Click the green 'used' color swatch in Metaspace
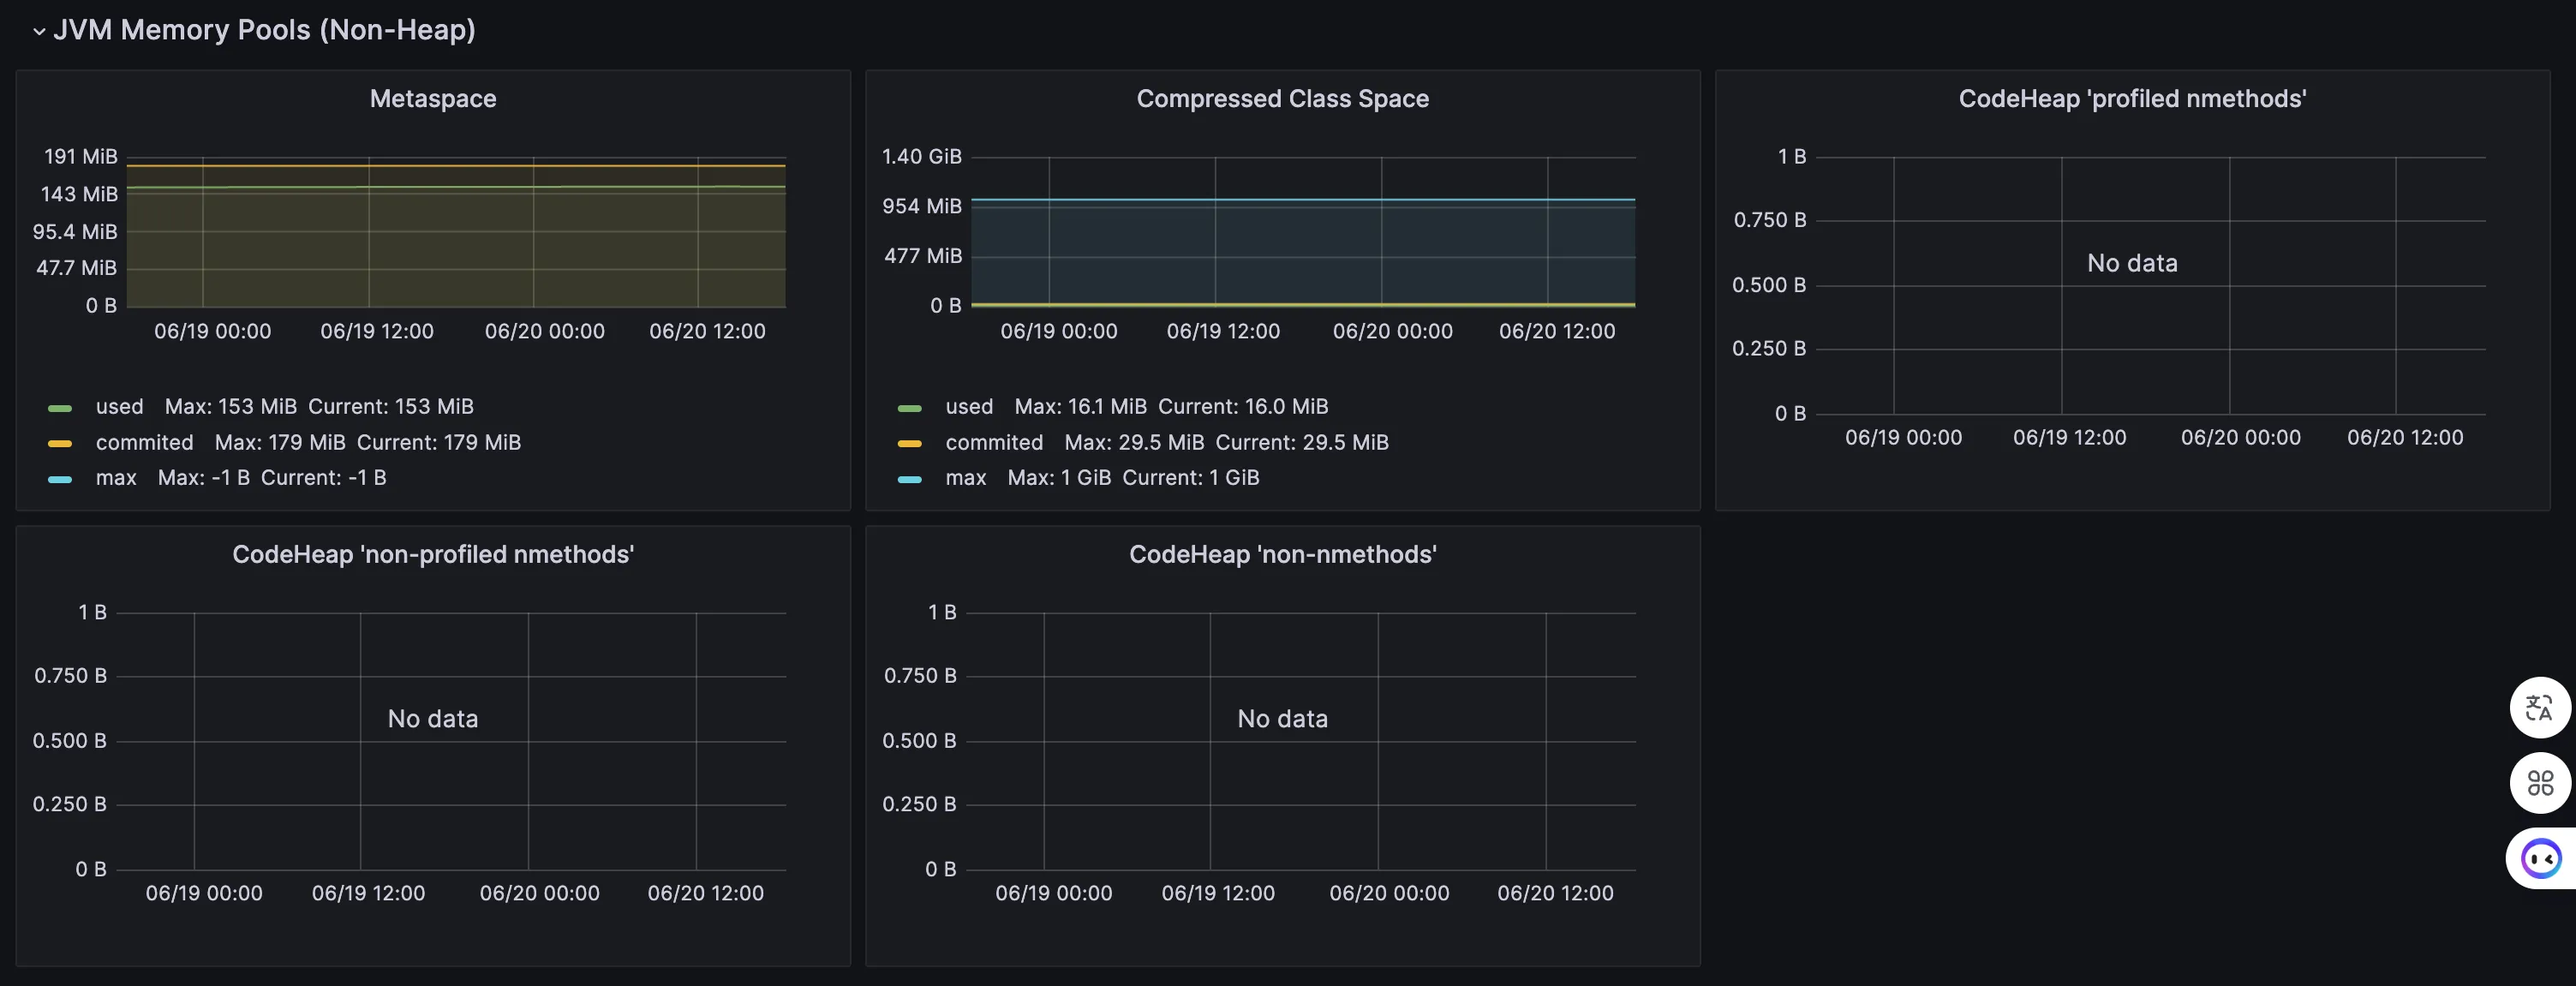 point(60,408)
